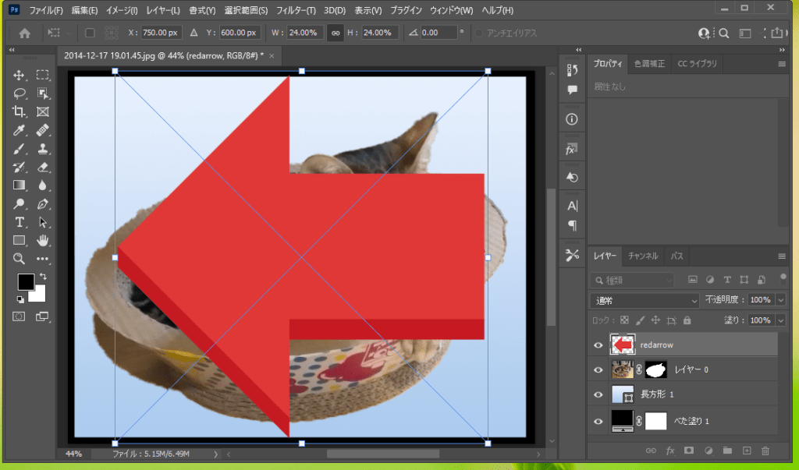This screenshot has height=470, width=799.
Task: Click the rotation angle input field
Action: click(x=439, y=34)
